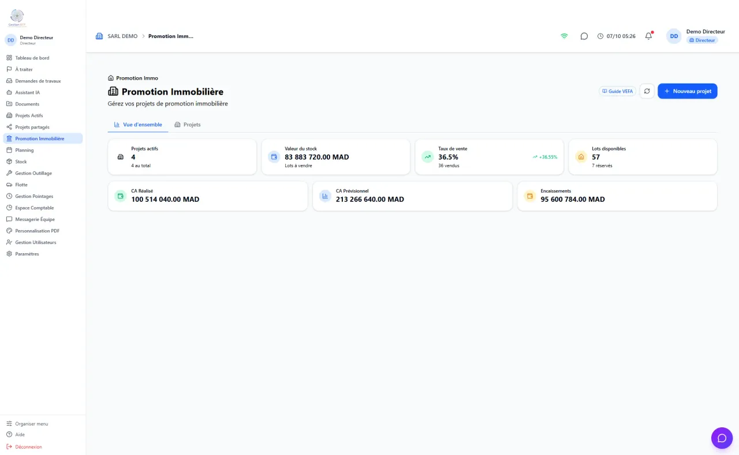Screen dimensions: 739x455
Task: Open Gestion Pointages
Action: pyautogui.click(x=43, y=196)
